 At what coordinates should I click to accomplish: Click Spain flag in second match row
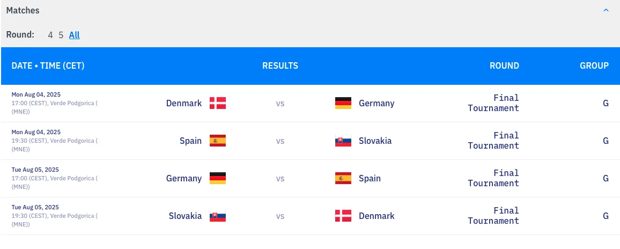(x=218, y=141)
